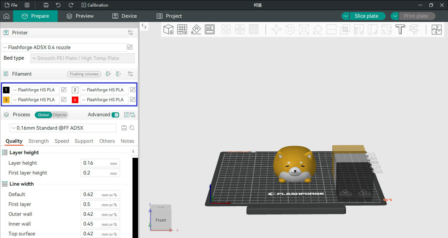Edit filament 1 preset
Screen dimensions: 448x238
[x=64, y=90]
